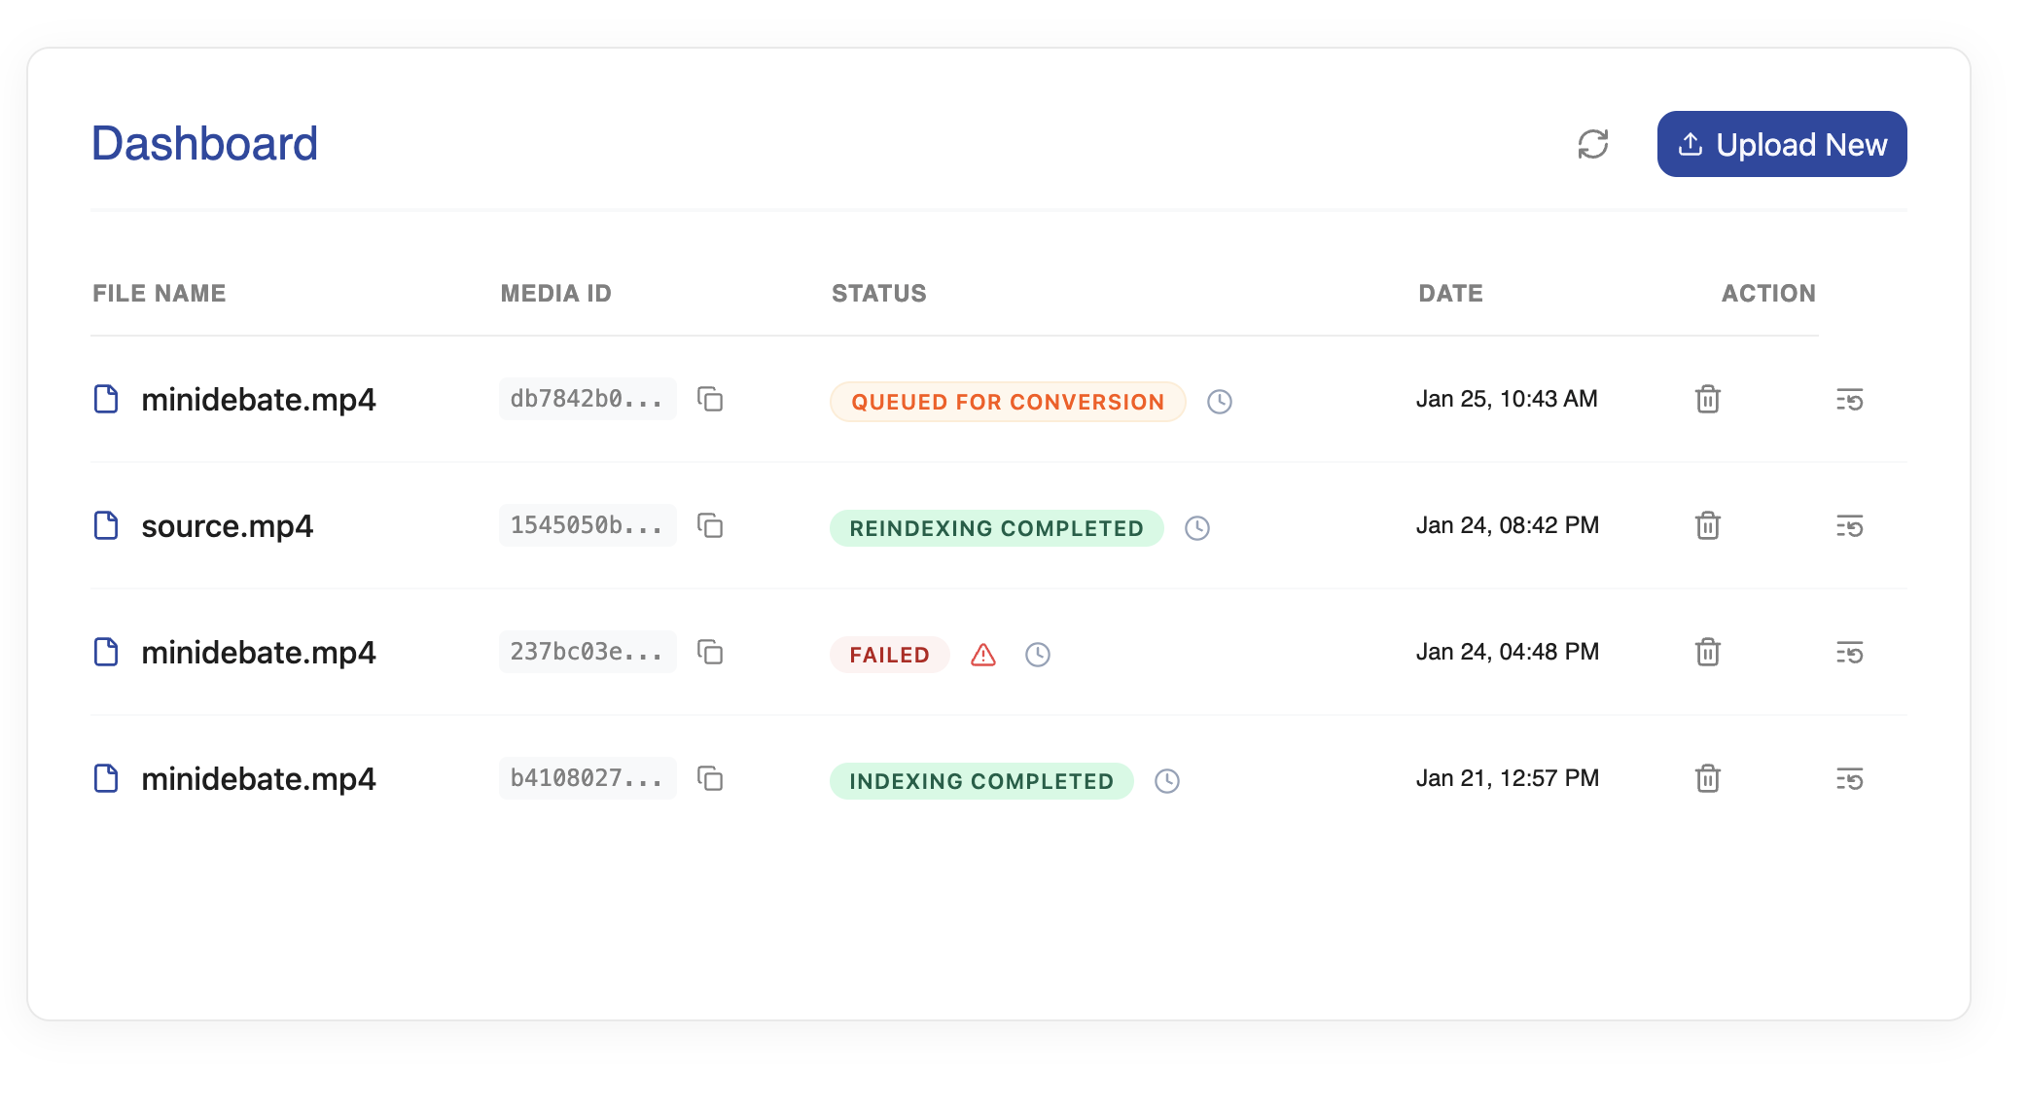Delete the failed minidebate.mp4 entry with trash icon
This screenshot has width=2029, height=1107.
pos(1708,653)
